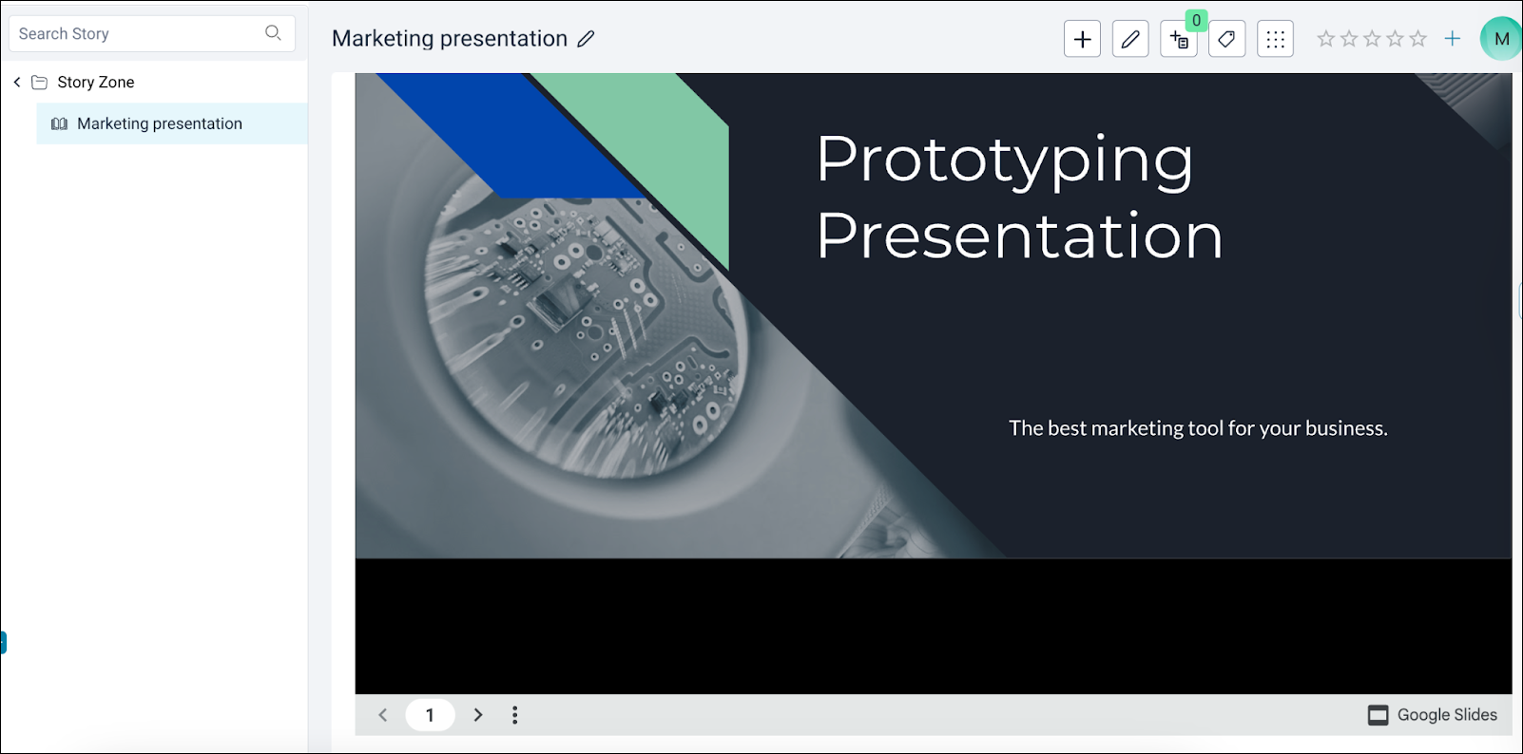This screenshot has width=1523, height=754.
Task: Open the tag label icon
Action: coord(1226,39)
